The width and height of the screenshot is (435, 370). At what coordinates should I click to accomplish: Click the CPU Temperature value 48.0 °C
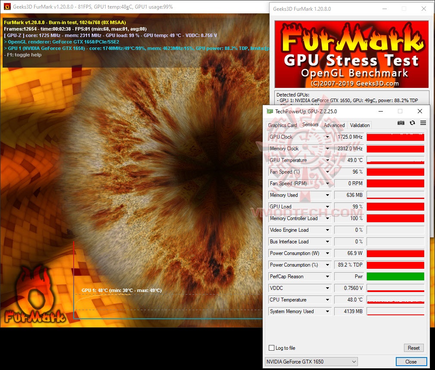[350, 300]
